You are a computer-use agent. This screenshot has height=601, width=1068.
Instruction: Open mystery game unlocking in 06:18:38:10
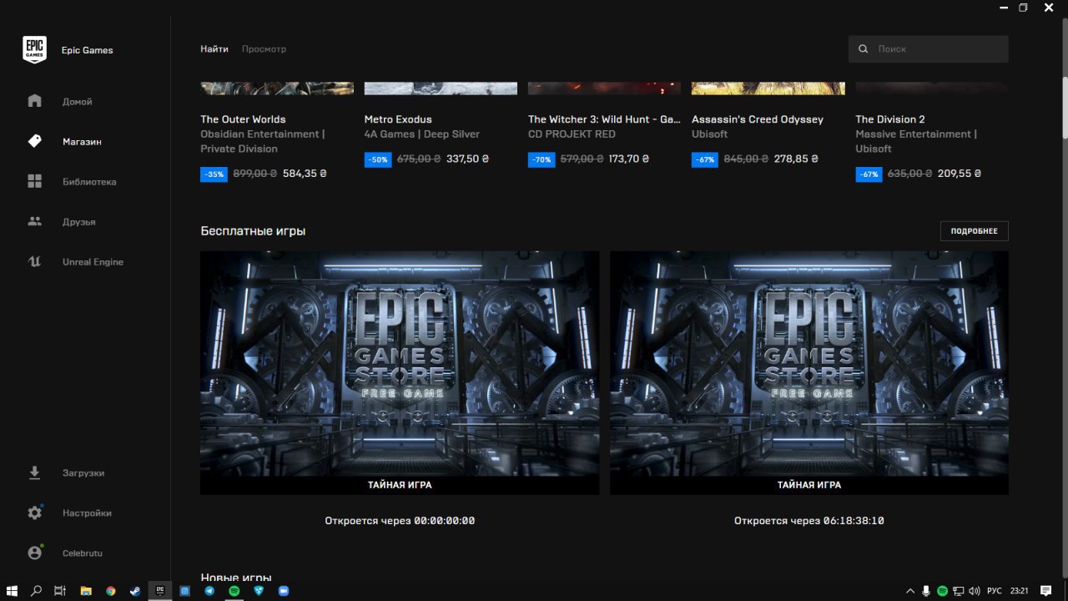coord(809,372)
